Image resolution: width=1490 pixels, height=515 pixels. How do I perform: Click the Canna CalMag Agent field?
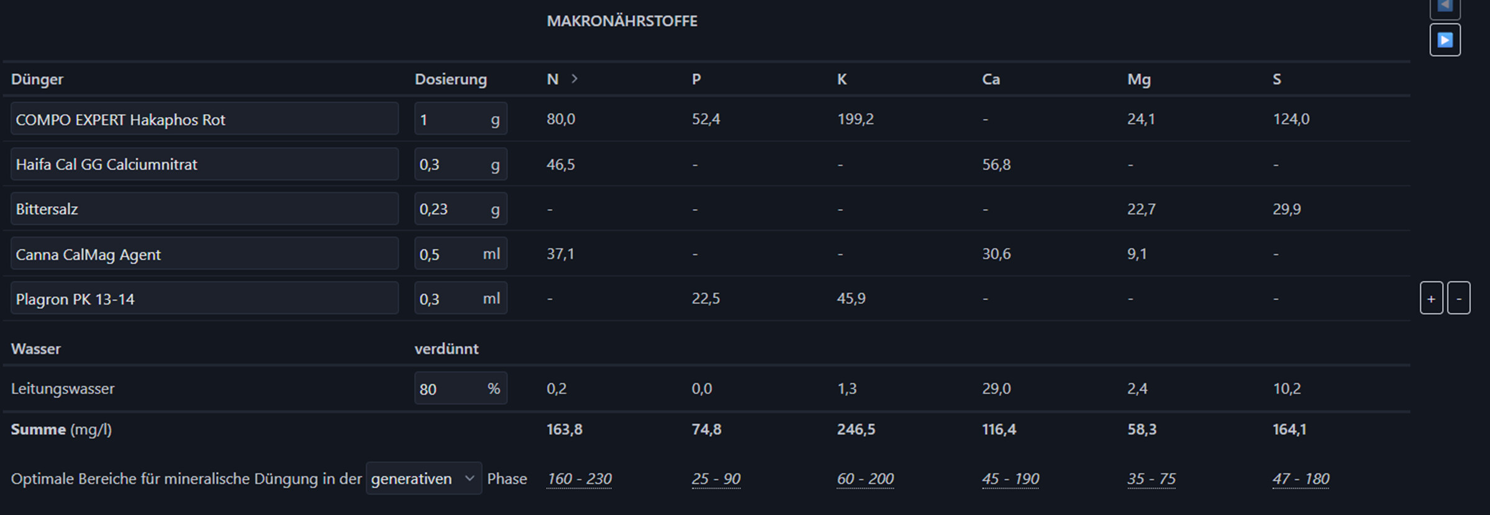(x=204, y=254)
